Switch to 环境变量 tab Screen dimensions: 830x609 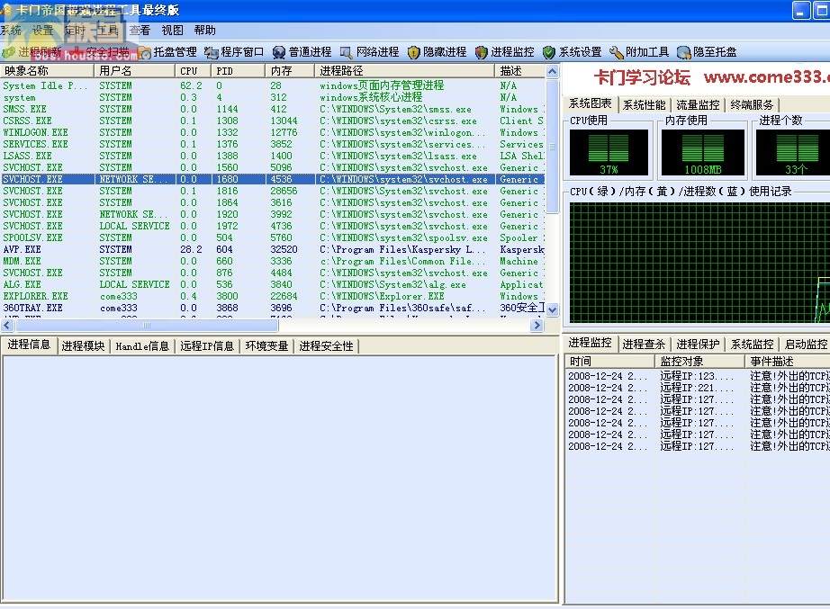coord(266,346)
